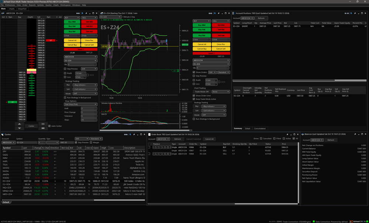This screenshot has width=369, height=223.
Task: Open the <Buy Actions> dropdown
Action: click(x=84, y=85)
